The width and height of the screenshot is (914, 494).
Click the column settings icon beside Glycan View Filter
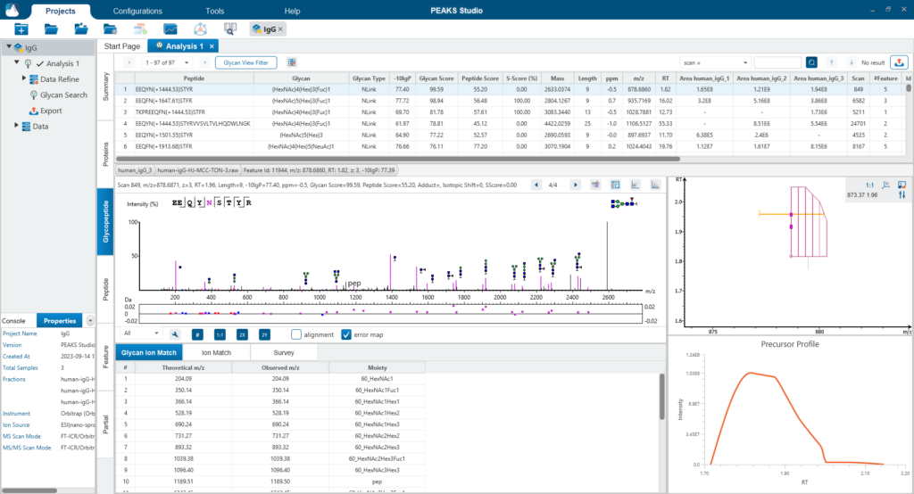(x=292, y=62)
